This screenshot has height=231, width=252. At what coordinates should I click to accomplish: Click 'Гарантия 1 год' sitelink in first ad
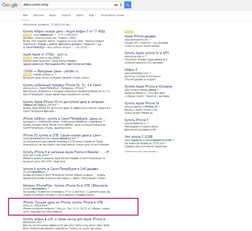click(92, 44)
